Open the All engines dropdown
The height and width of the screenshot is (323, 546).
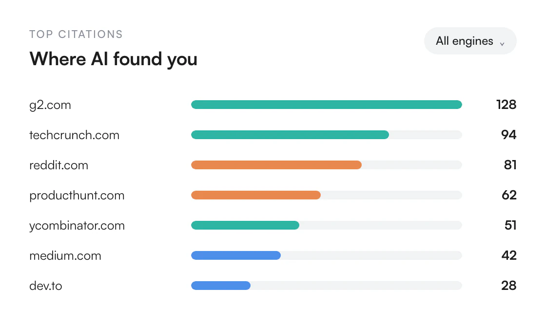[x=470, y=41]
